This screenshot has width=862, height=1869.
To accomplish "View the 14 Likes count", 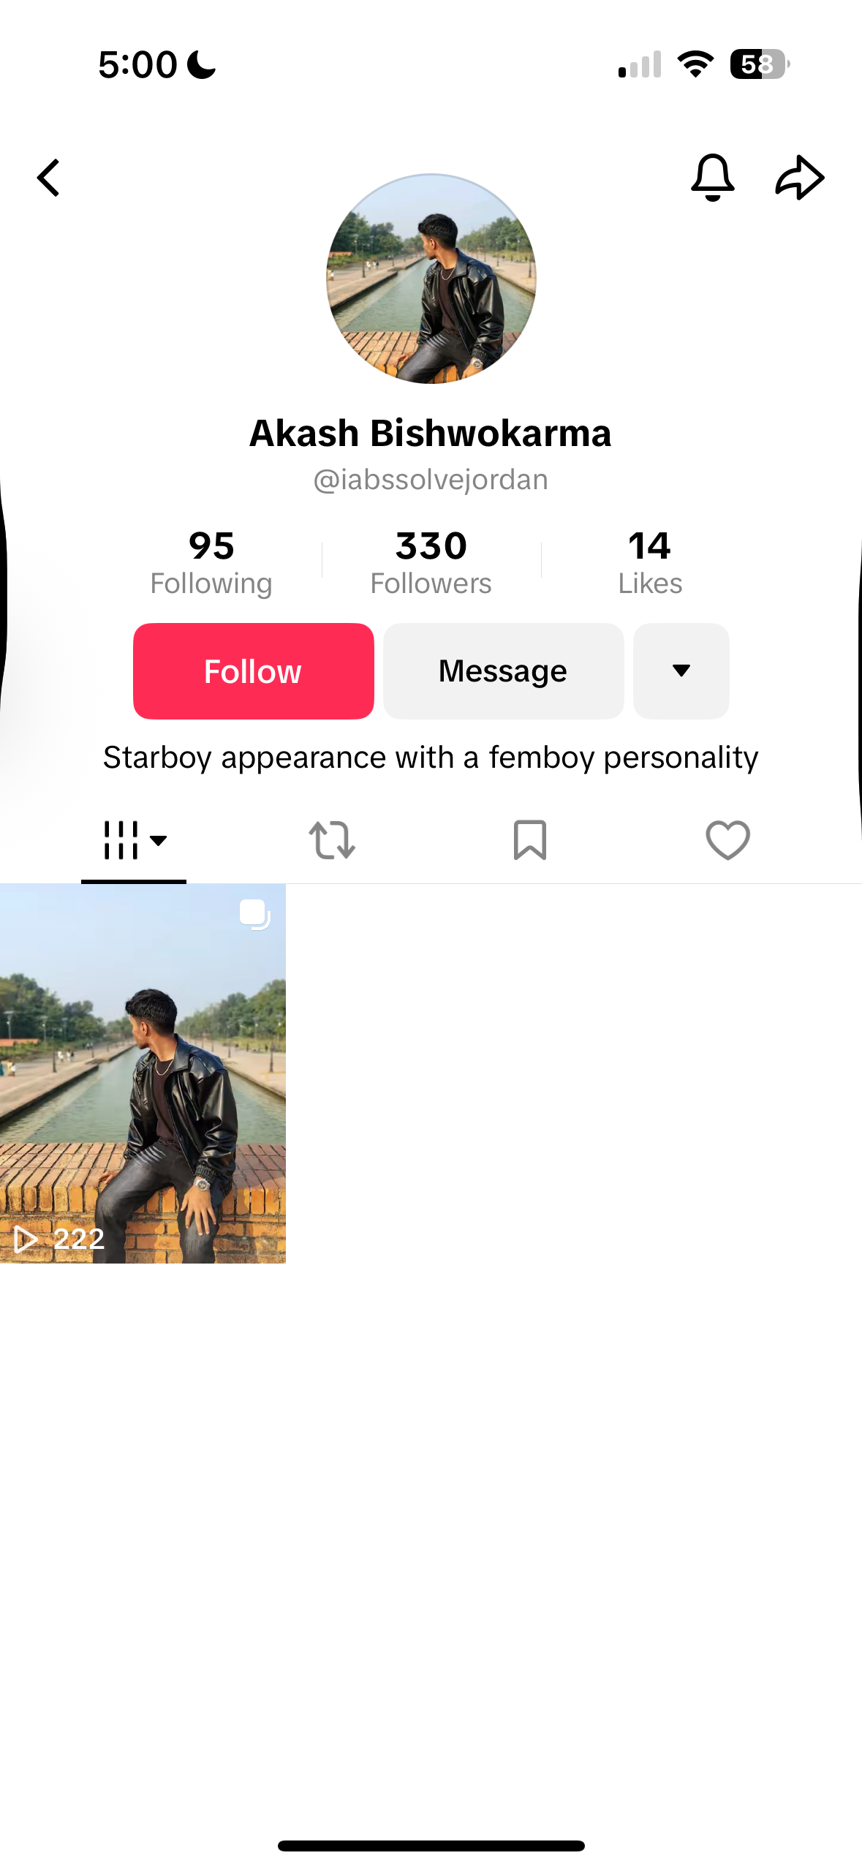I will tap(650, 562).
